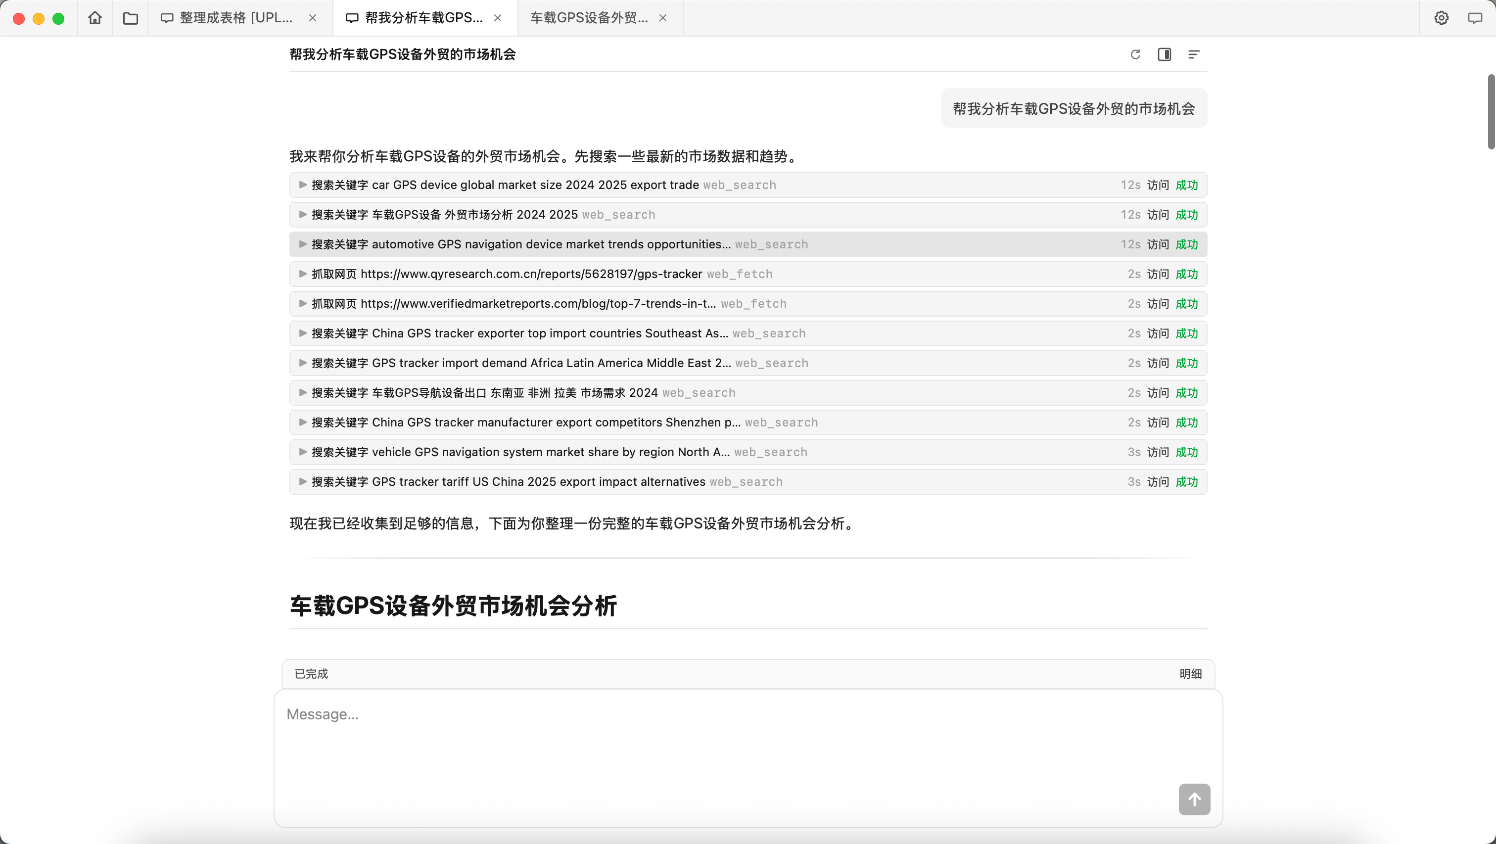Click 明细 details link in status bar
Image resolution: width=1496 pixels, height=844 pixels.
1190,673
